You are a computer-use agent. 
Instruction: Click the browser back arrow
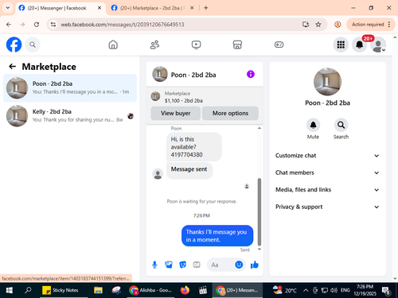[9, 25]
